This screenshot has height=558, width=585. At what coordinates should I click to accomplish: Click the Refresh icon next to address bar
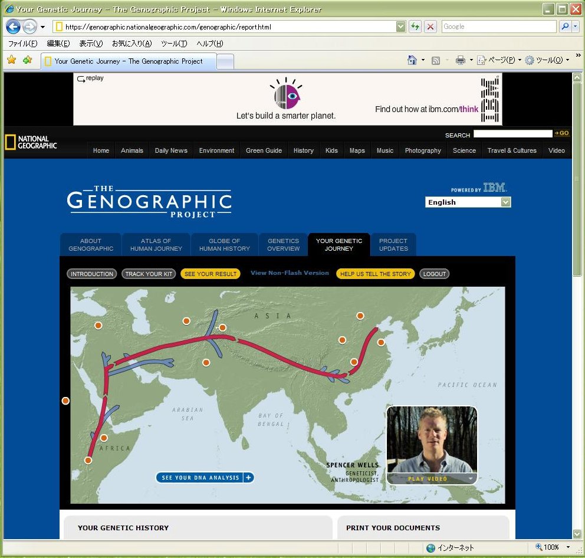[415, 27]
